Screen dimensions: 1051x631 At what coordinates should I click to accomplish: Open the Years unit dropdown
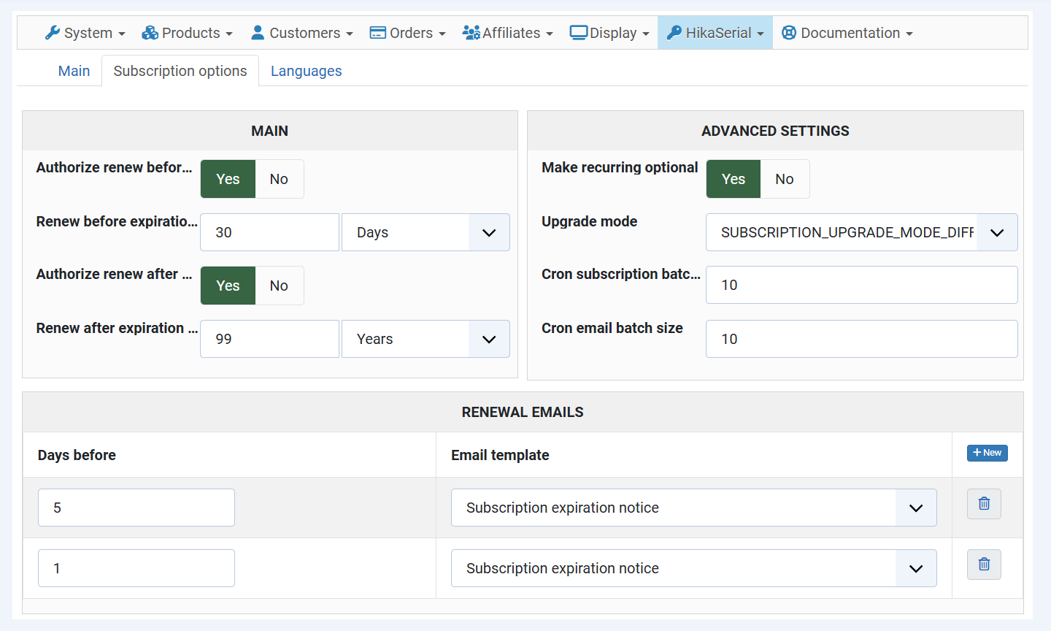[426, 339]
